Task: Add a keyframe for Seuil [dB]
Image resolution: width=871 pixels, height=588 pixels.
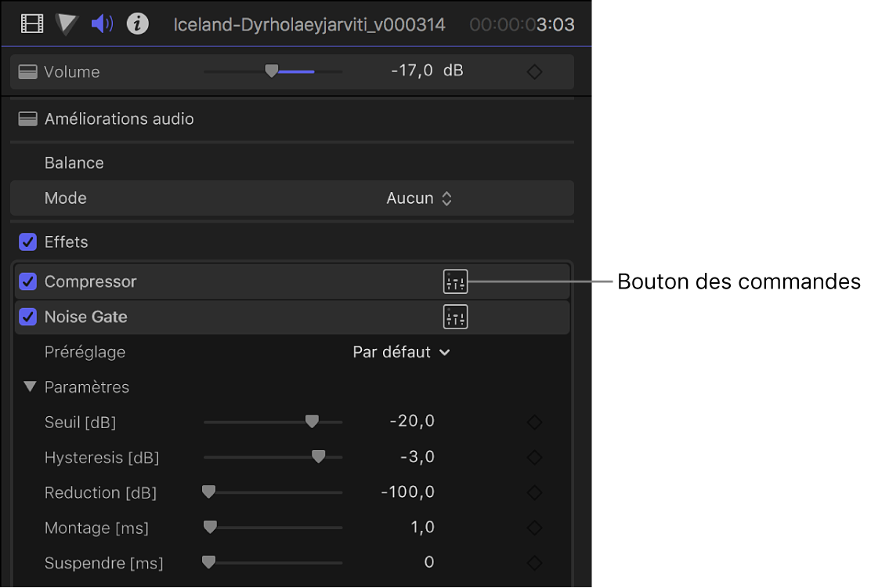Action: 534,422
